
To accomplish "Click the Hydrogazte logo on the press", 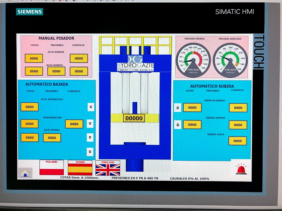I will tap(135, 63).
